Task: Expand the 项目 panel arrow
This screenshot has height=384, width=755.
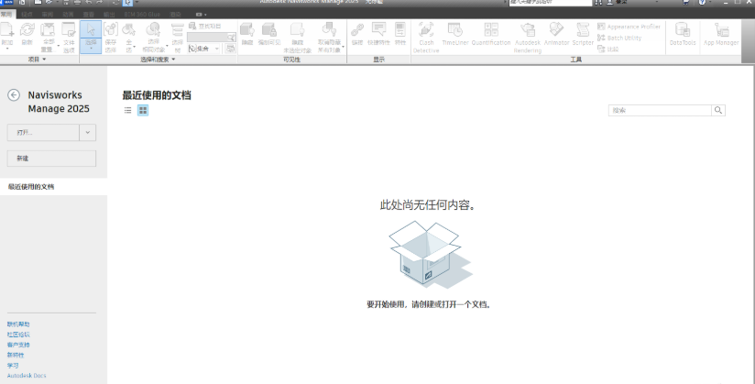Action: (43, 59)
